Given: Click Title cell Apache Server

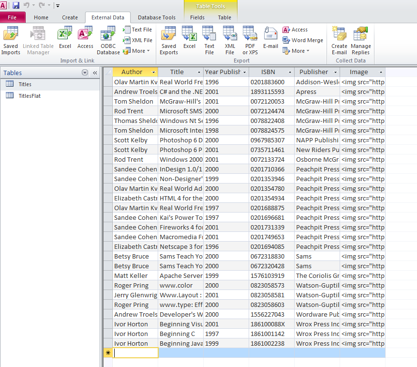Looking at the screenshot, I should tap(180, 275).
